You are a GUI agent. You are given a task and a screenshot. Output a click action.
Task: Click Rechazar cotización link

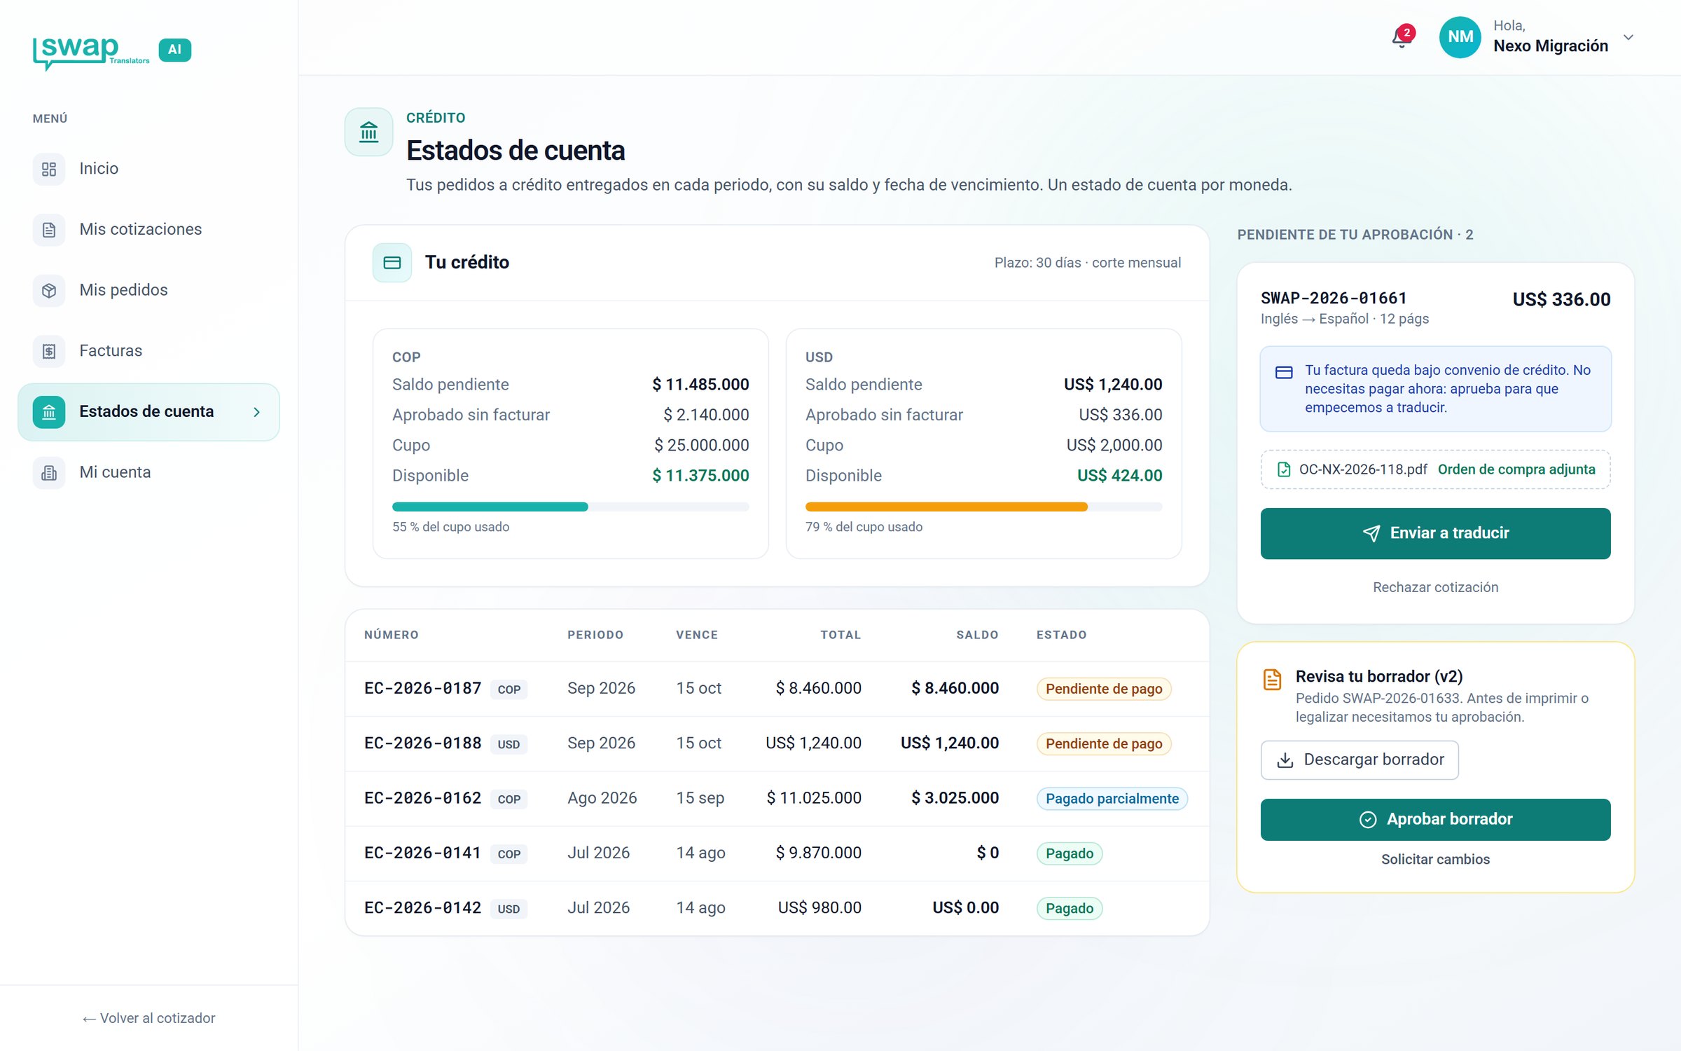(x=1435, y=587)
